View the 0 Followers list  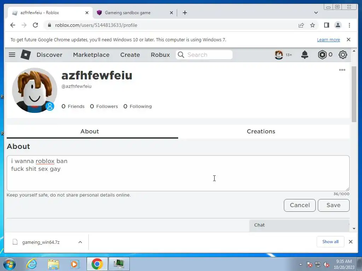tap(104, 106)
